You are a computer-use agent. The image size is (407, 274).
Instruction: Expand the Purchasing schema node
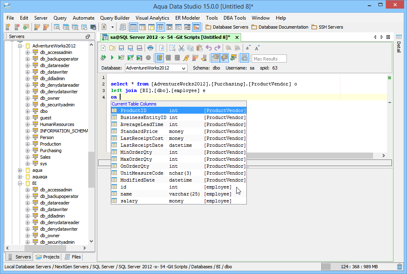[x=27, y=150]
